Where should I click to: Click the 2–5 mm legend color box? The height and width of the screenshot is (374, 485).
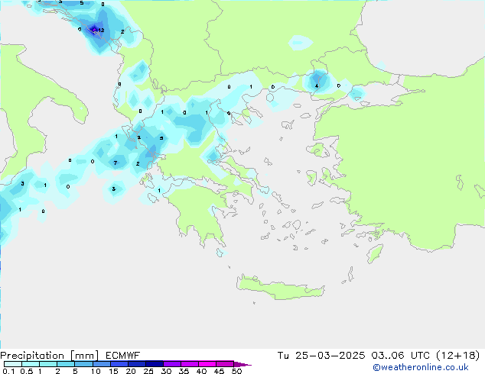[x=66, y=364]
